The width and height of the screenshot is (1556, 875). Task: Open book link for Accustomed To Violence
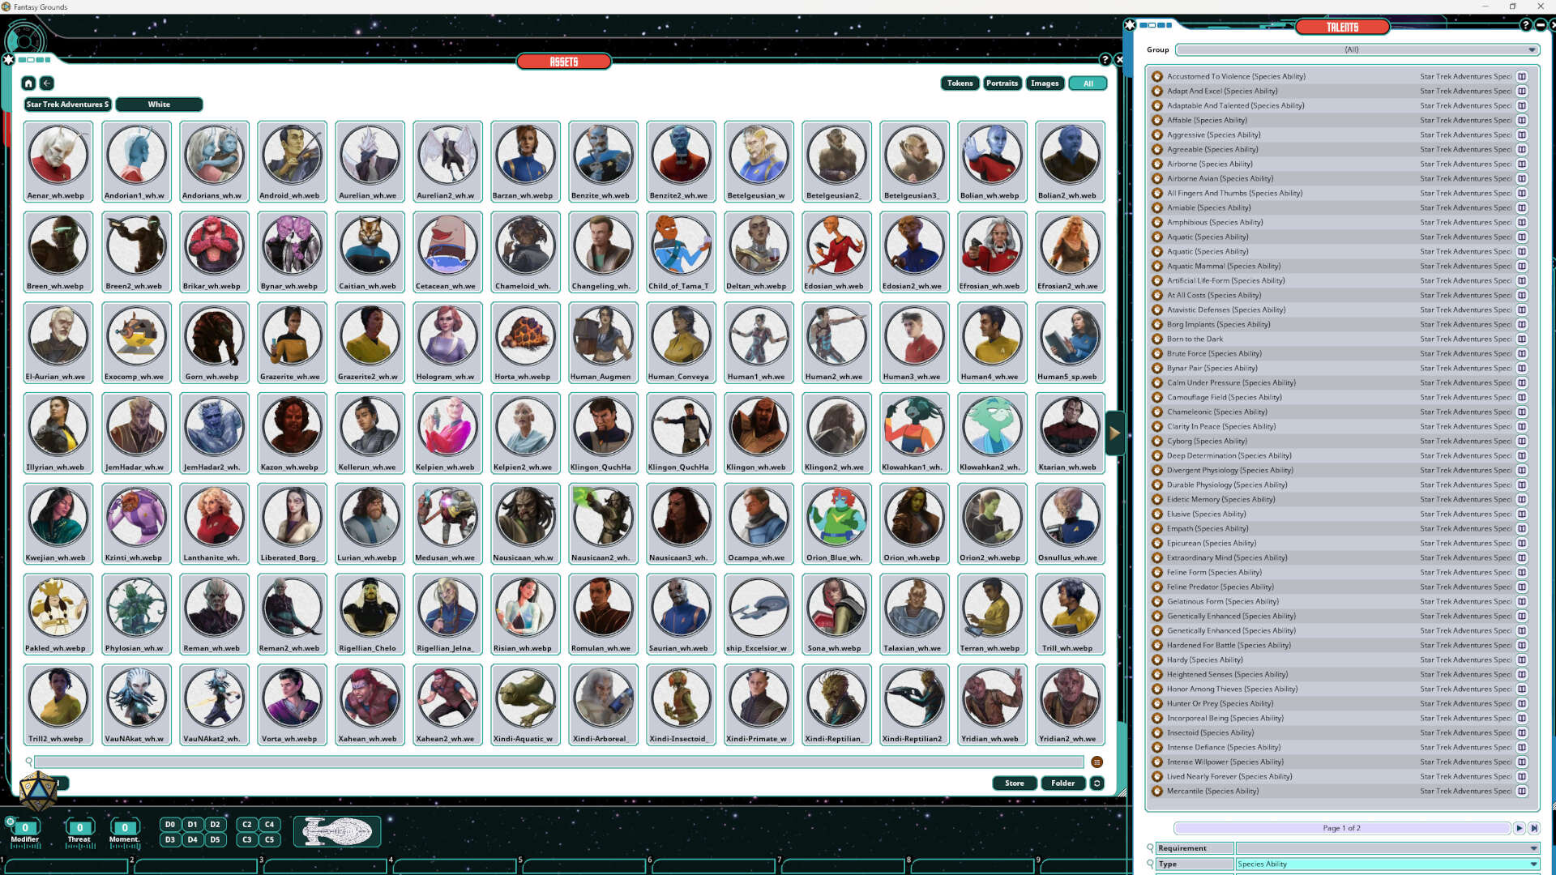tap(1522, 77)
